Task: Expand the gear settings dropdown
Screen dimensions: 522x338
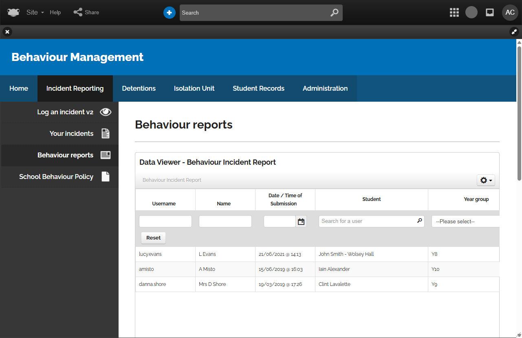Action: point(486,180)
